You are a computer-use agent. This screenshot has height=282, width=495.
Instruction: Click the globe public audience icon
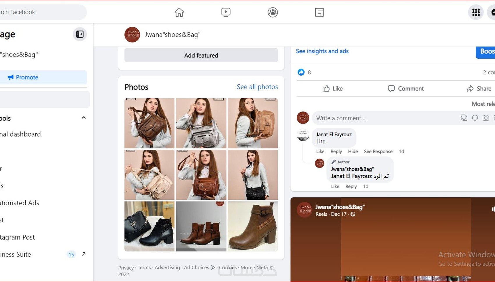coord(353,214)
